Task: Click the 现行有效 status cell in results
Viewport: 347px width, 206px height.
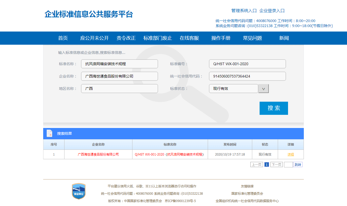Action: [265, 154]
